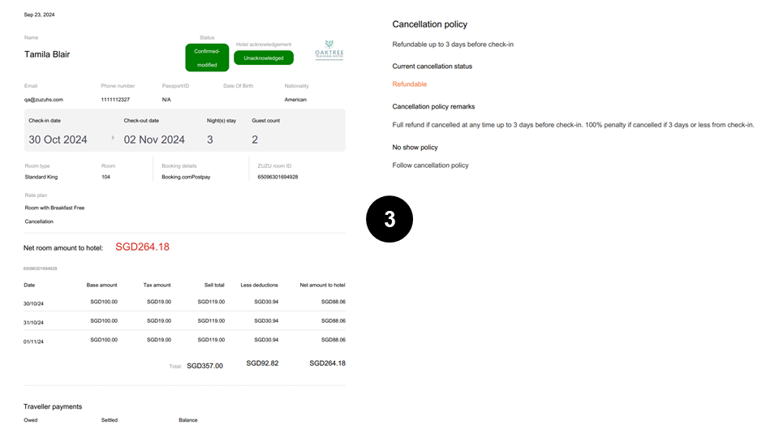779x438 pixels.
Task: Click the Less deductions column header
Action: pos(260,285)
